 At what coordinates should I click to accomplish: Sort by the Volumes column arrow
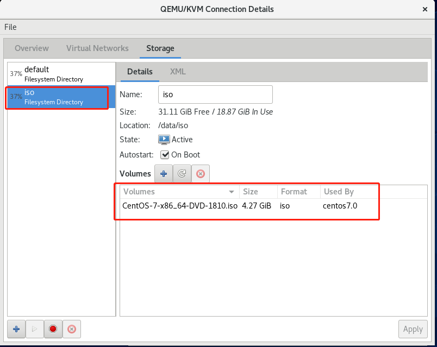(x=232, y=192)
